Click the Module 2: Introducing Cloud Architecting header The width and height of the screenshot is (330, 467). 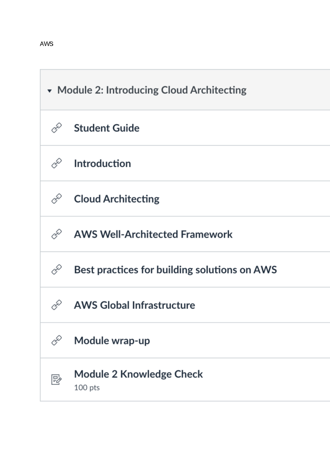(152, 90)
